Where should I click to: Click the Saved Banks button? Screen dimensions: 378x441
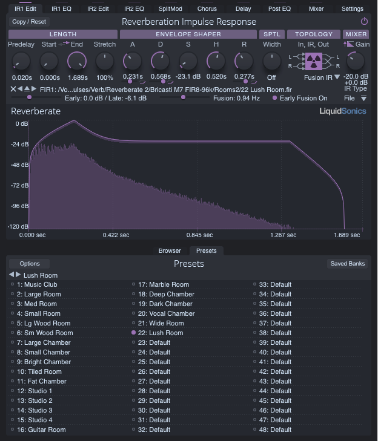[x=348, y=264]
